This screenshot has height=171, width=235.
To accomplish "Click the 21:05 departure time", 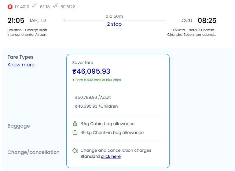I will (x=16, y=20).
